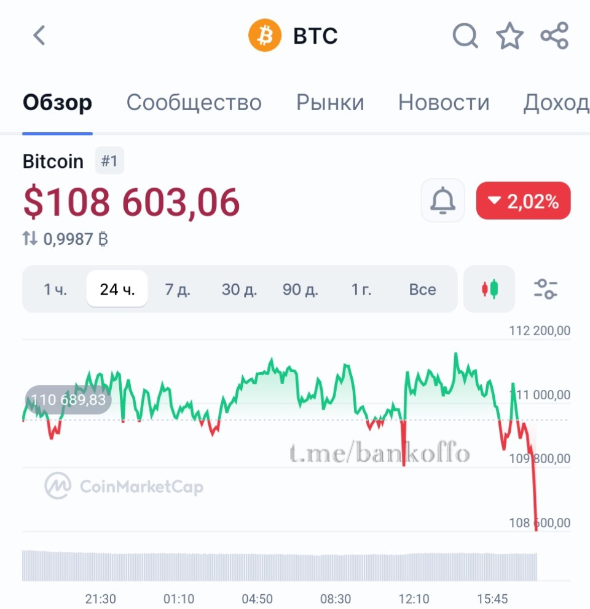Show the Все all-time chart range

click(422, 289)
